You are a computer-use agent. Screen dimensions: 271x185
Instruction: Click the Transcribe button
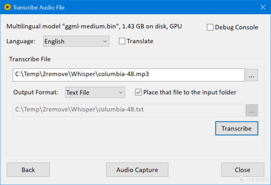pos(237,128)
